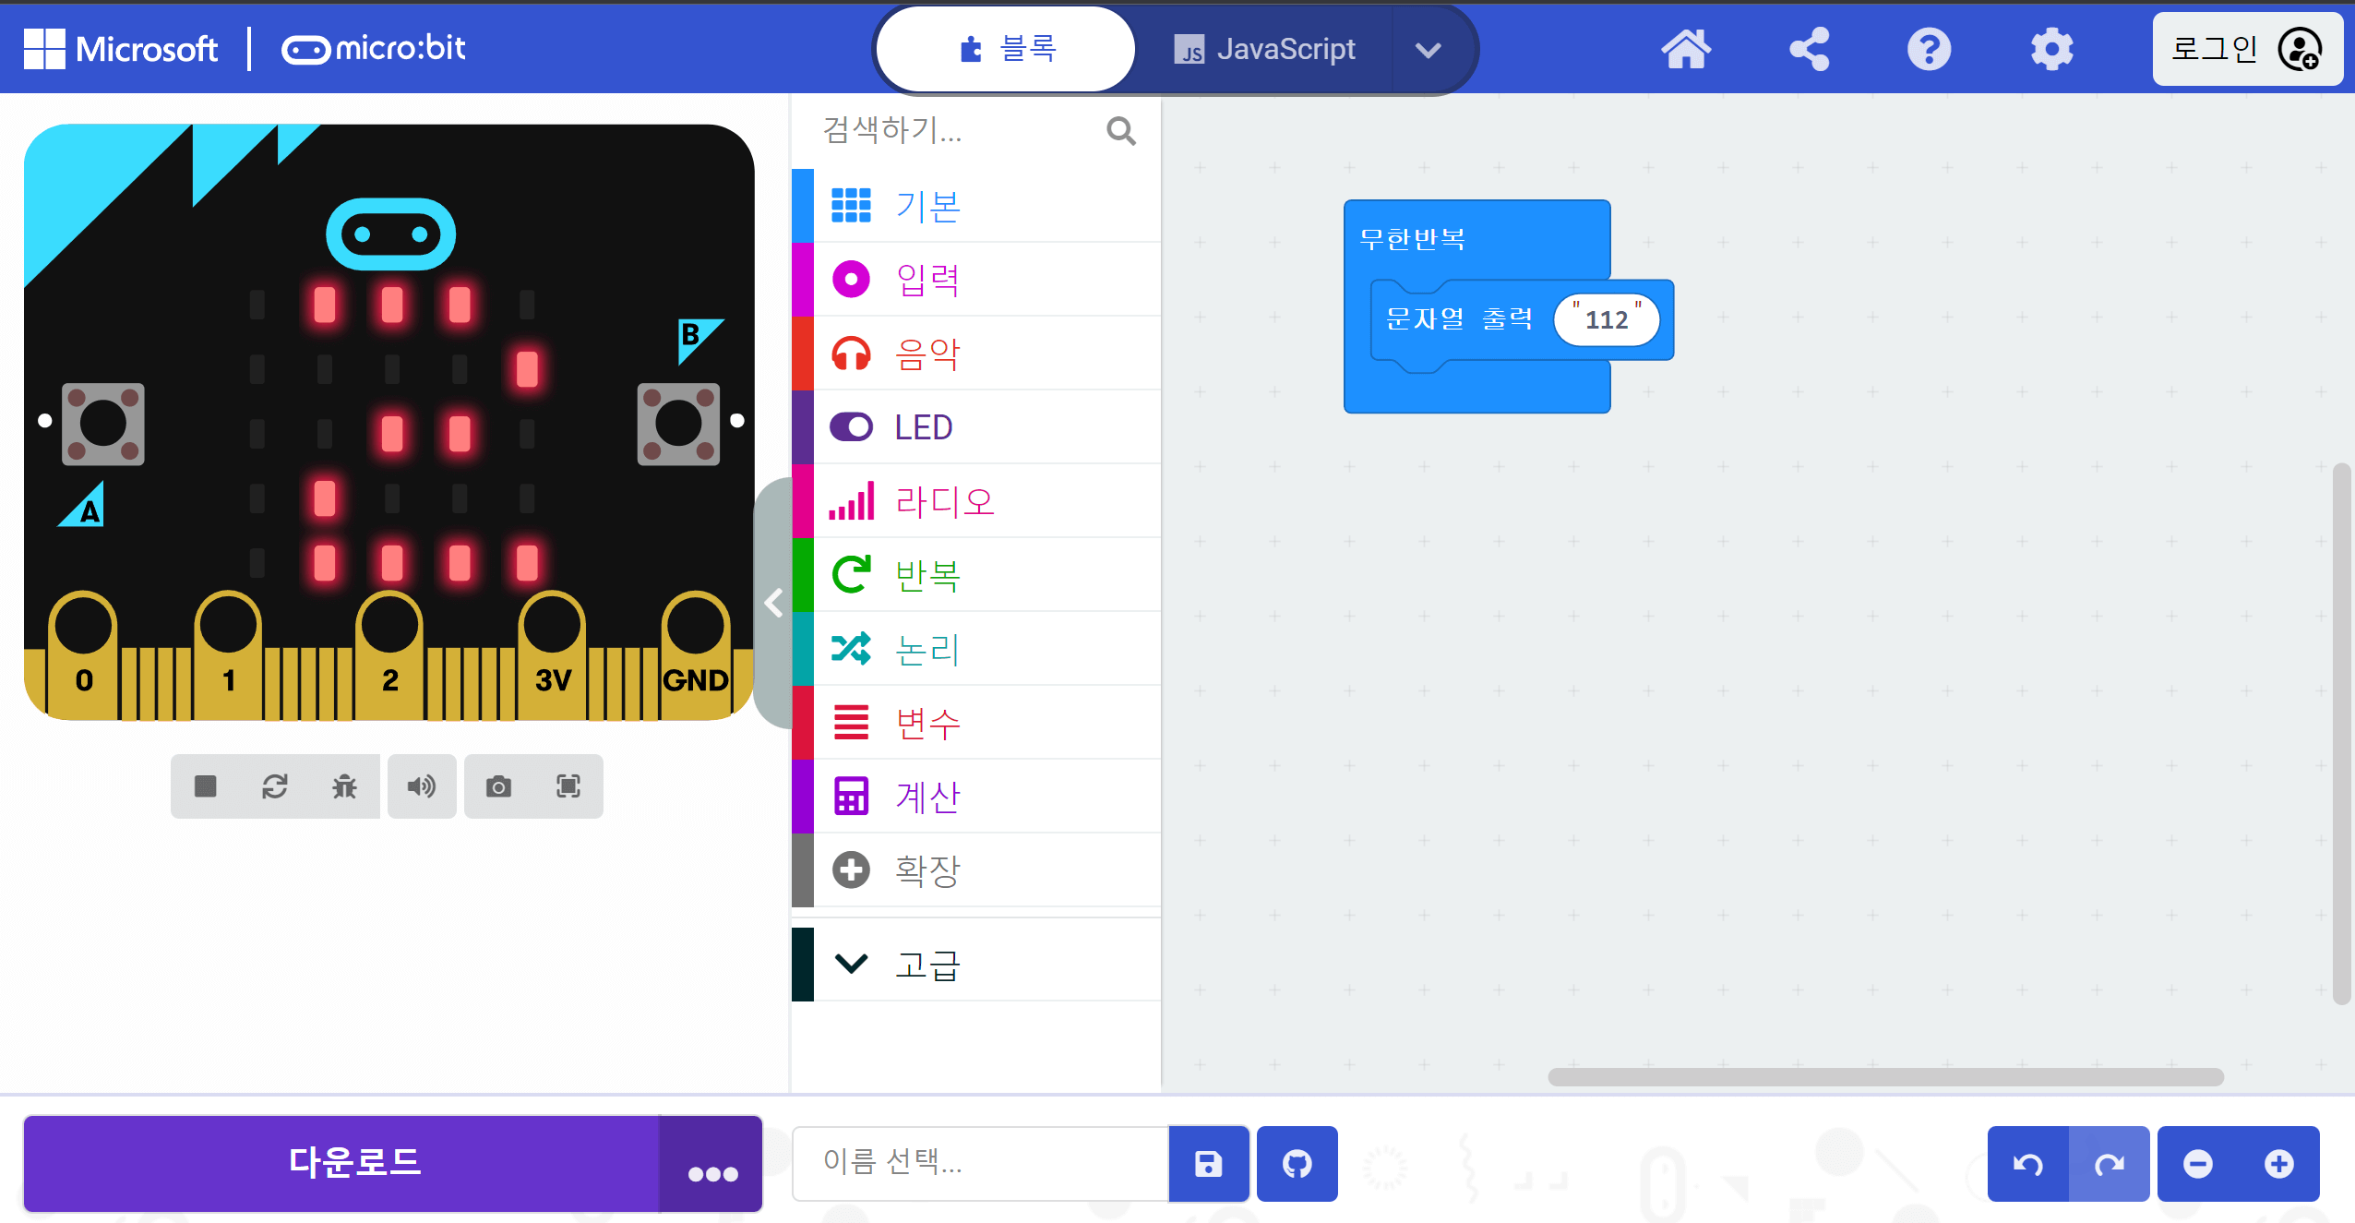Collapse the simulator panel with the arrow
2355x1223 pixels.
773,603
